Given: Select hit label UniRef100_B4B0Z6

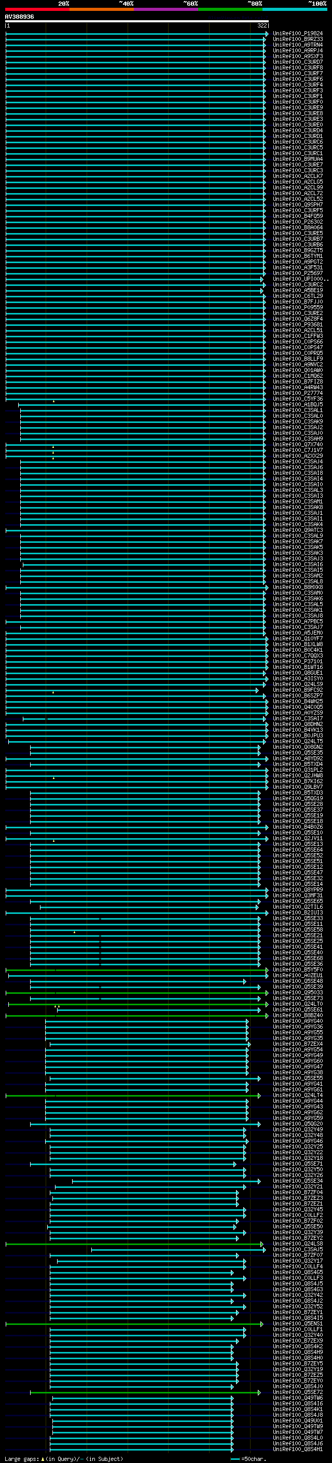Looking at the screenshot, I should [x=297, y=827].
